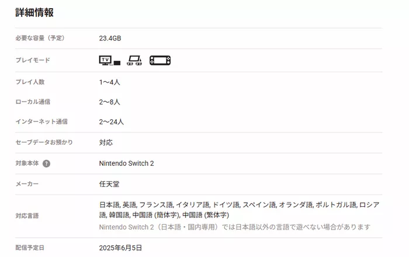Click the 詳細情報 section heading
The height and width of the screenshot is (257, 409).
tap(34, 12)
